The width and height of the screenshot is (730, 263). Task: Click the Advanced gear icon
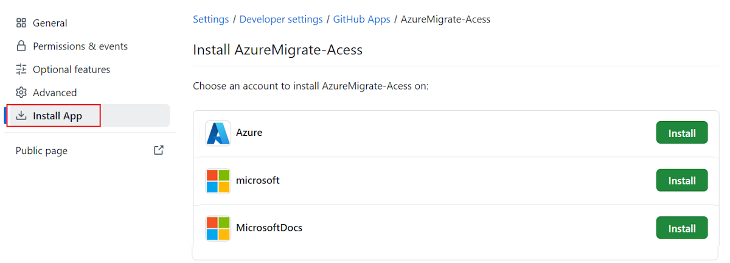(x=21, y=93)
